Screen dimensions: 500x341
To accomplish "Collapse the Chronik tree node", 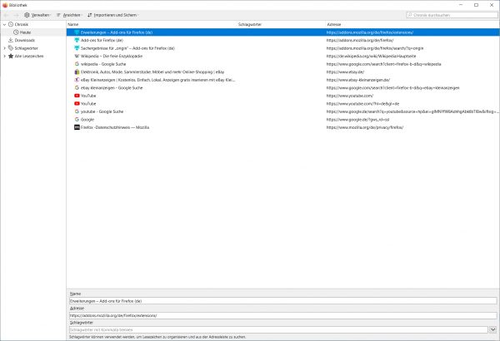I will pyautogui.click(x=4, y=24).
